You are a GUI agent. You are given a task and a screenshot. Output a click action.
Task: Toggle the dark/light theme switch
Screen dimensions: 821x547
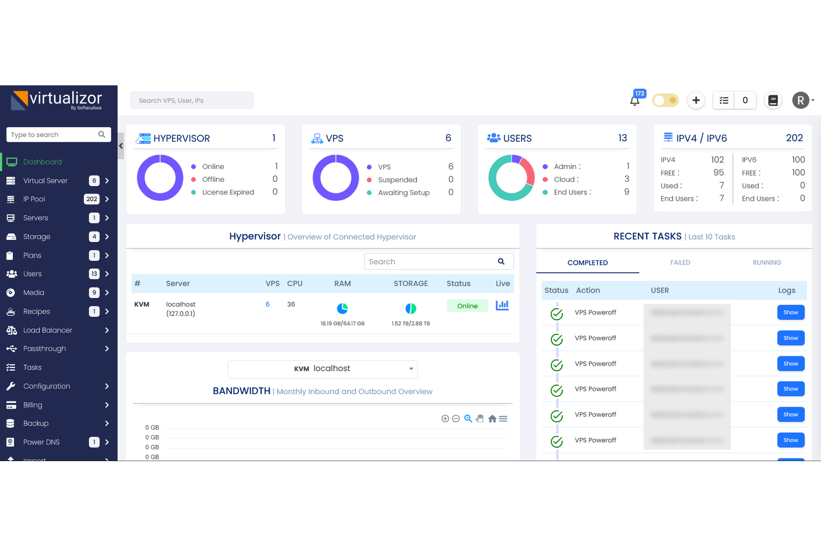[x=665, y=100]
